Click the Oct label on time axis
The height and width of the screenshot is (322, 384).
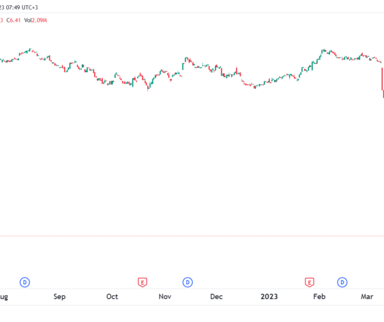(x=112, y=296)
